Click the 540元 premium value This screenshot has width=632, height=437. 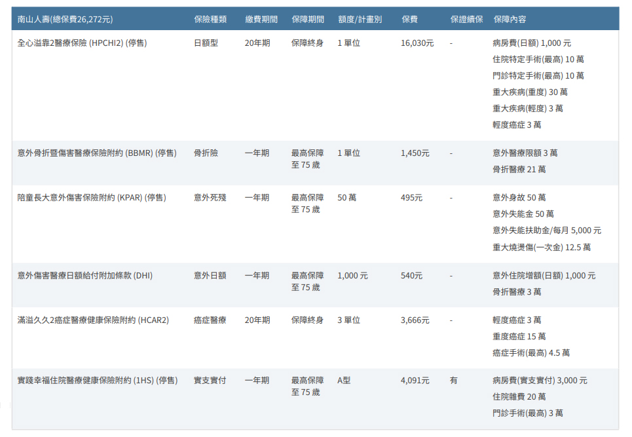pos(411,275)
